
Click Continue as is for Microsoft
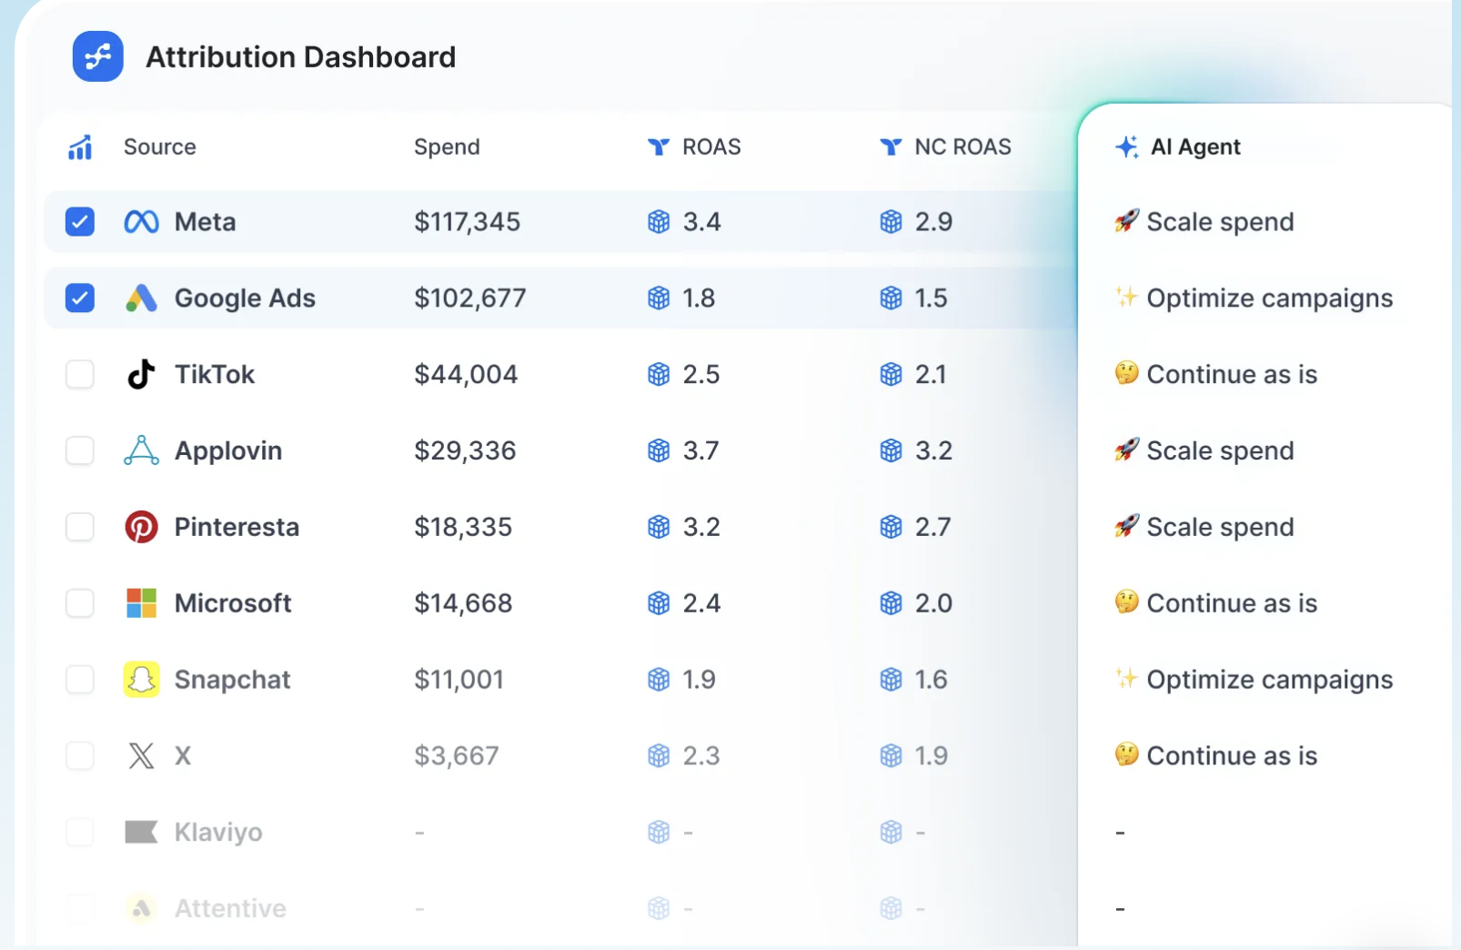coord(1232,603)
